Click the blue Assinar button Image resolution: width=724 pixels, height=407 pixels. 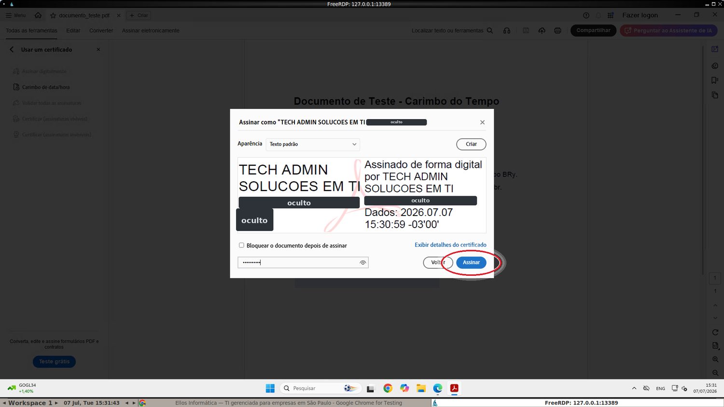point(471,262)
